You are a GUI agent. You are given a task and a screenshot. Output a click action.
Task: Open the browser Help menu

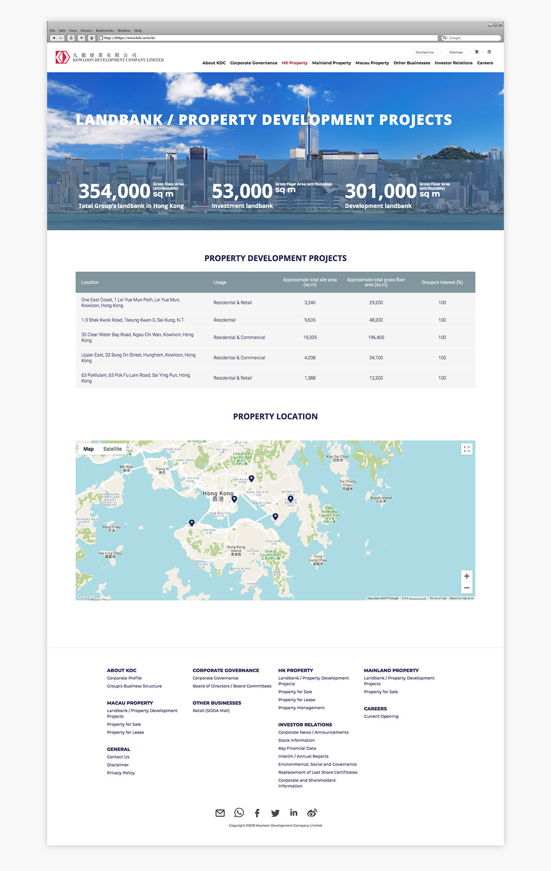point(138,31)
